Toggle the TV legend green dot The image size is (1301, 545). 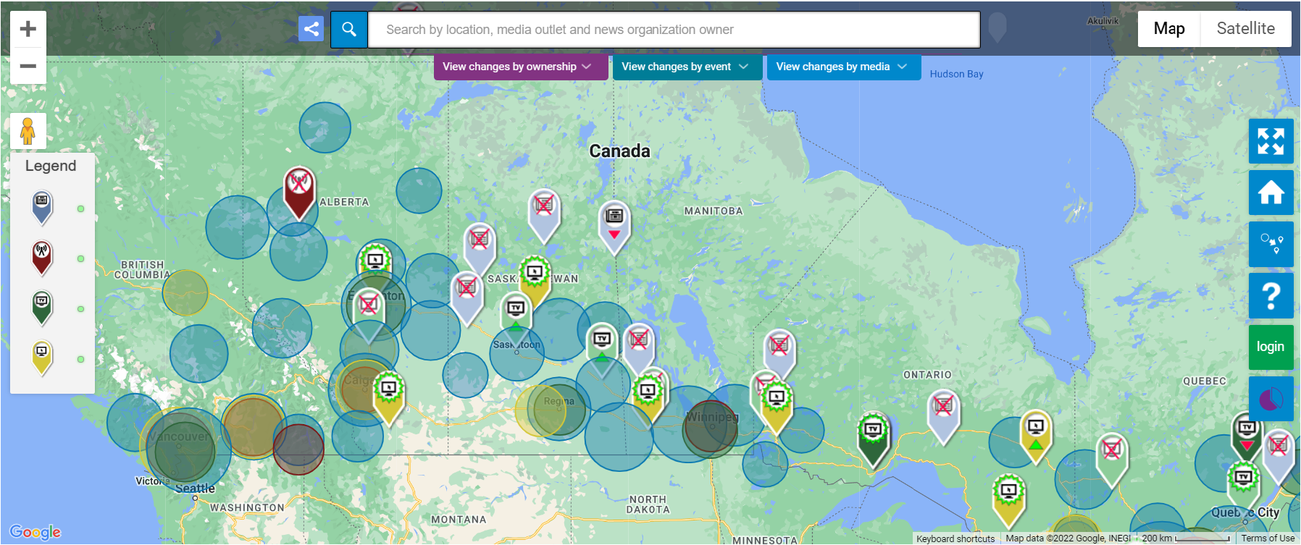(x=80, y=309)
